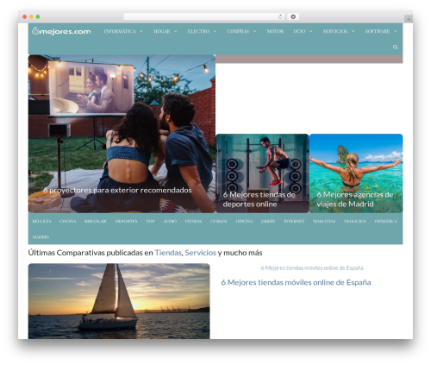The width and height of the screenshot is (431, 365).
Task: Click the sailboat sunset article image
Action: tap(119, 301)
